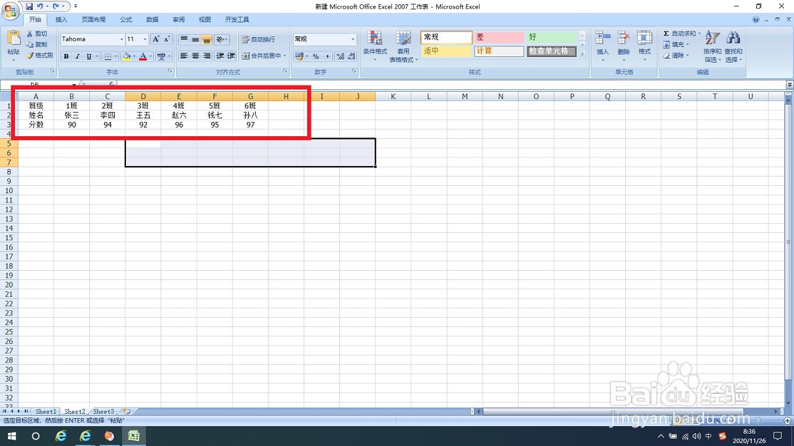The image size is (794, 446).
Task: Select cell containing 96
Action: [x=179, y=125]
